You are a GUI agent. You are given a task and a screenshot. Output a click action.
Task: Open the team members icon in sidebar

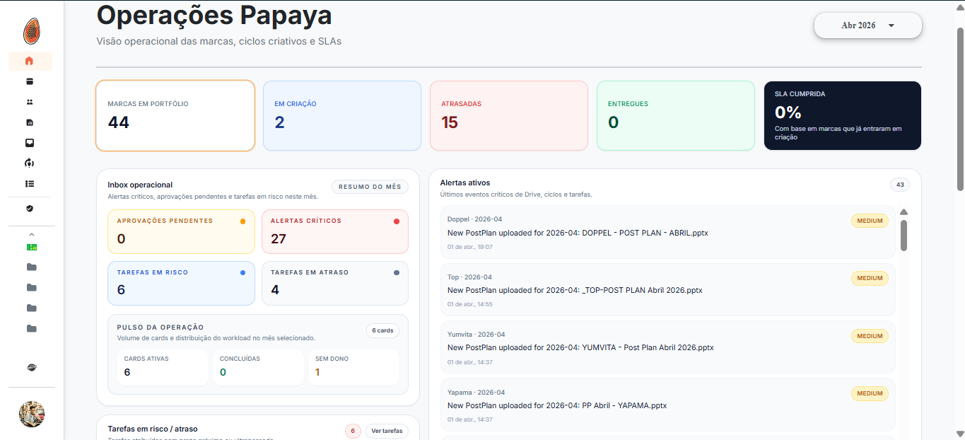pyautogui.click(x=30, y=102)
